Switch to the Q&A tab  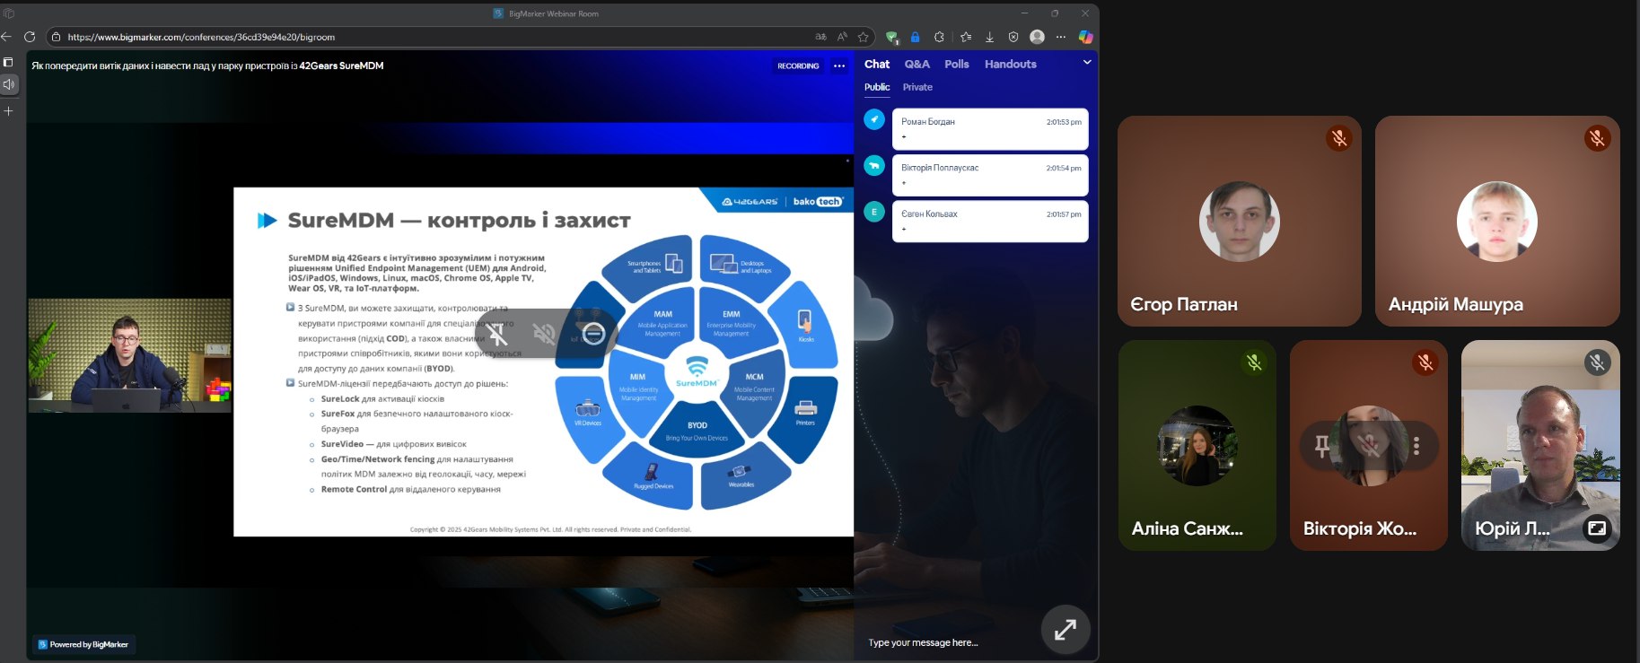[916, 65]
